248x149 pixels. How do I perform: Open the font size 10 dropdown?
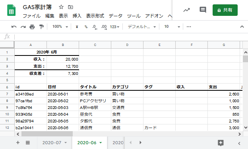click(x=172, y=27)
